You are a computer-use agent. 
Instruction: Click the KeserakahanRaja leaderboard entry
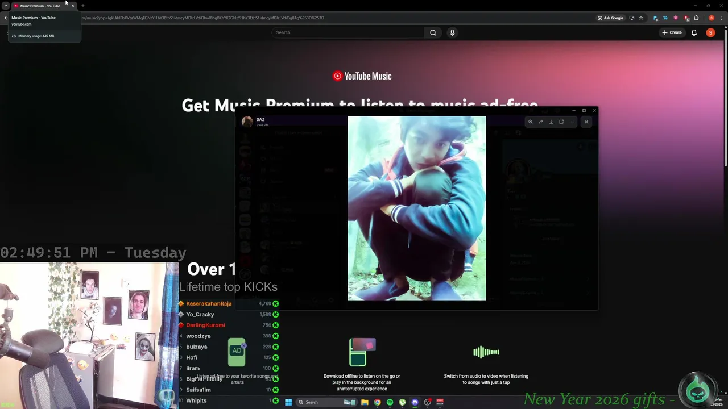229,303
